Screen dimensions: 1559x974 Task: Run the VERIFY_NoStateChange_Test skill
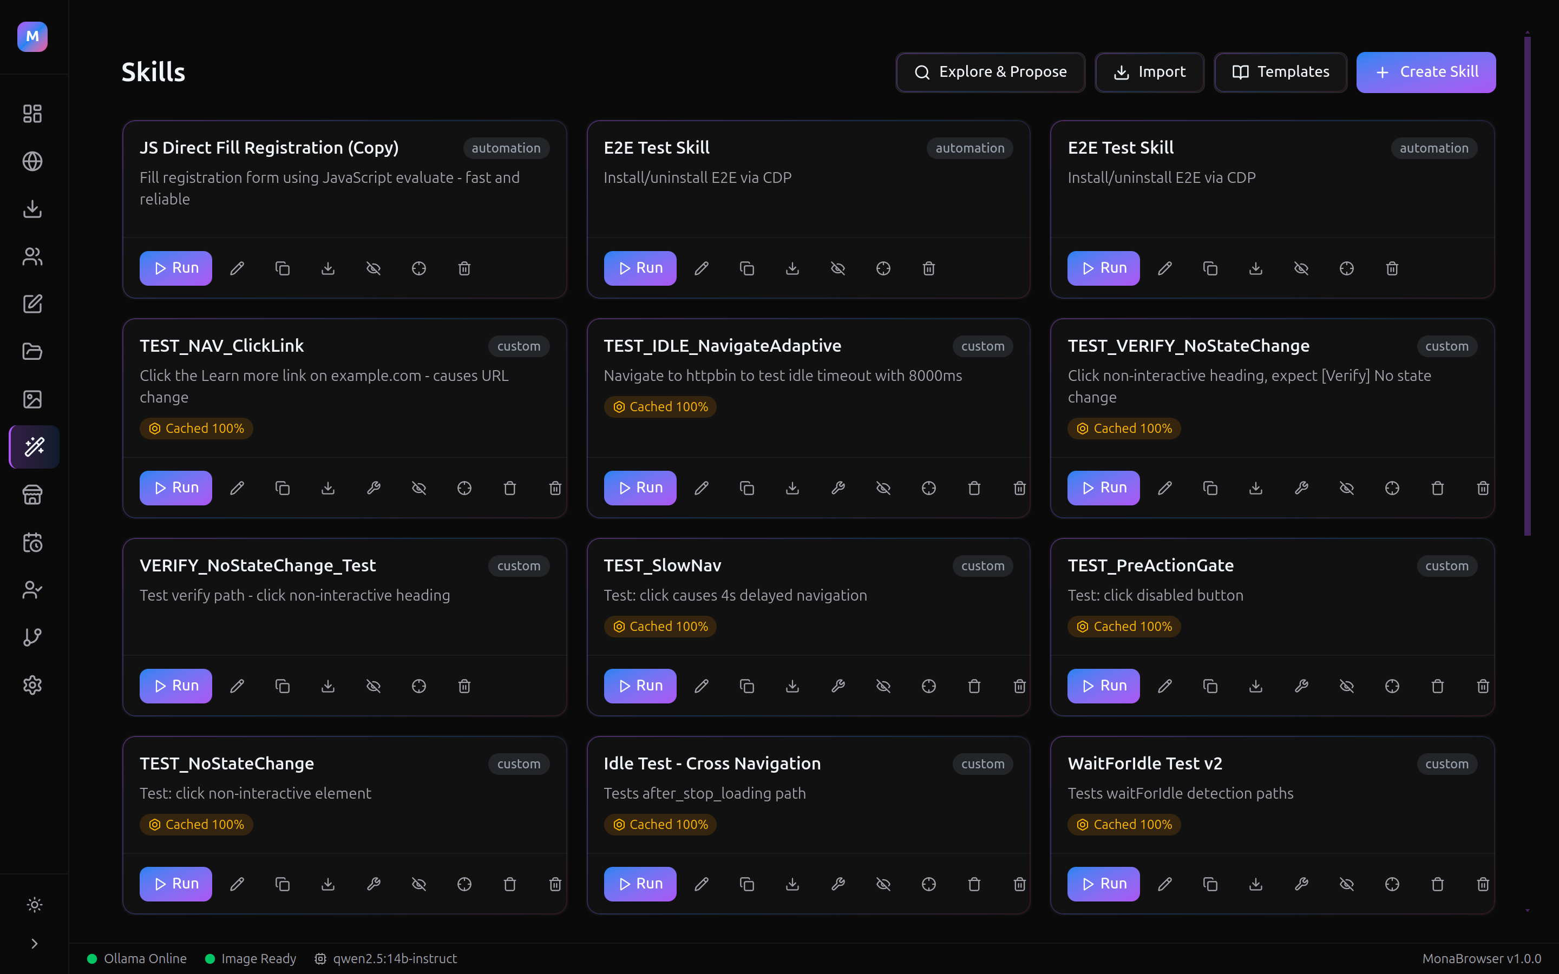[x=175, y=686]
